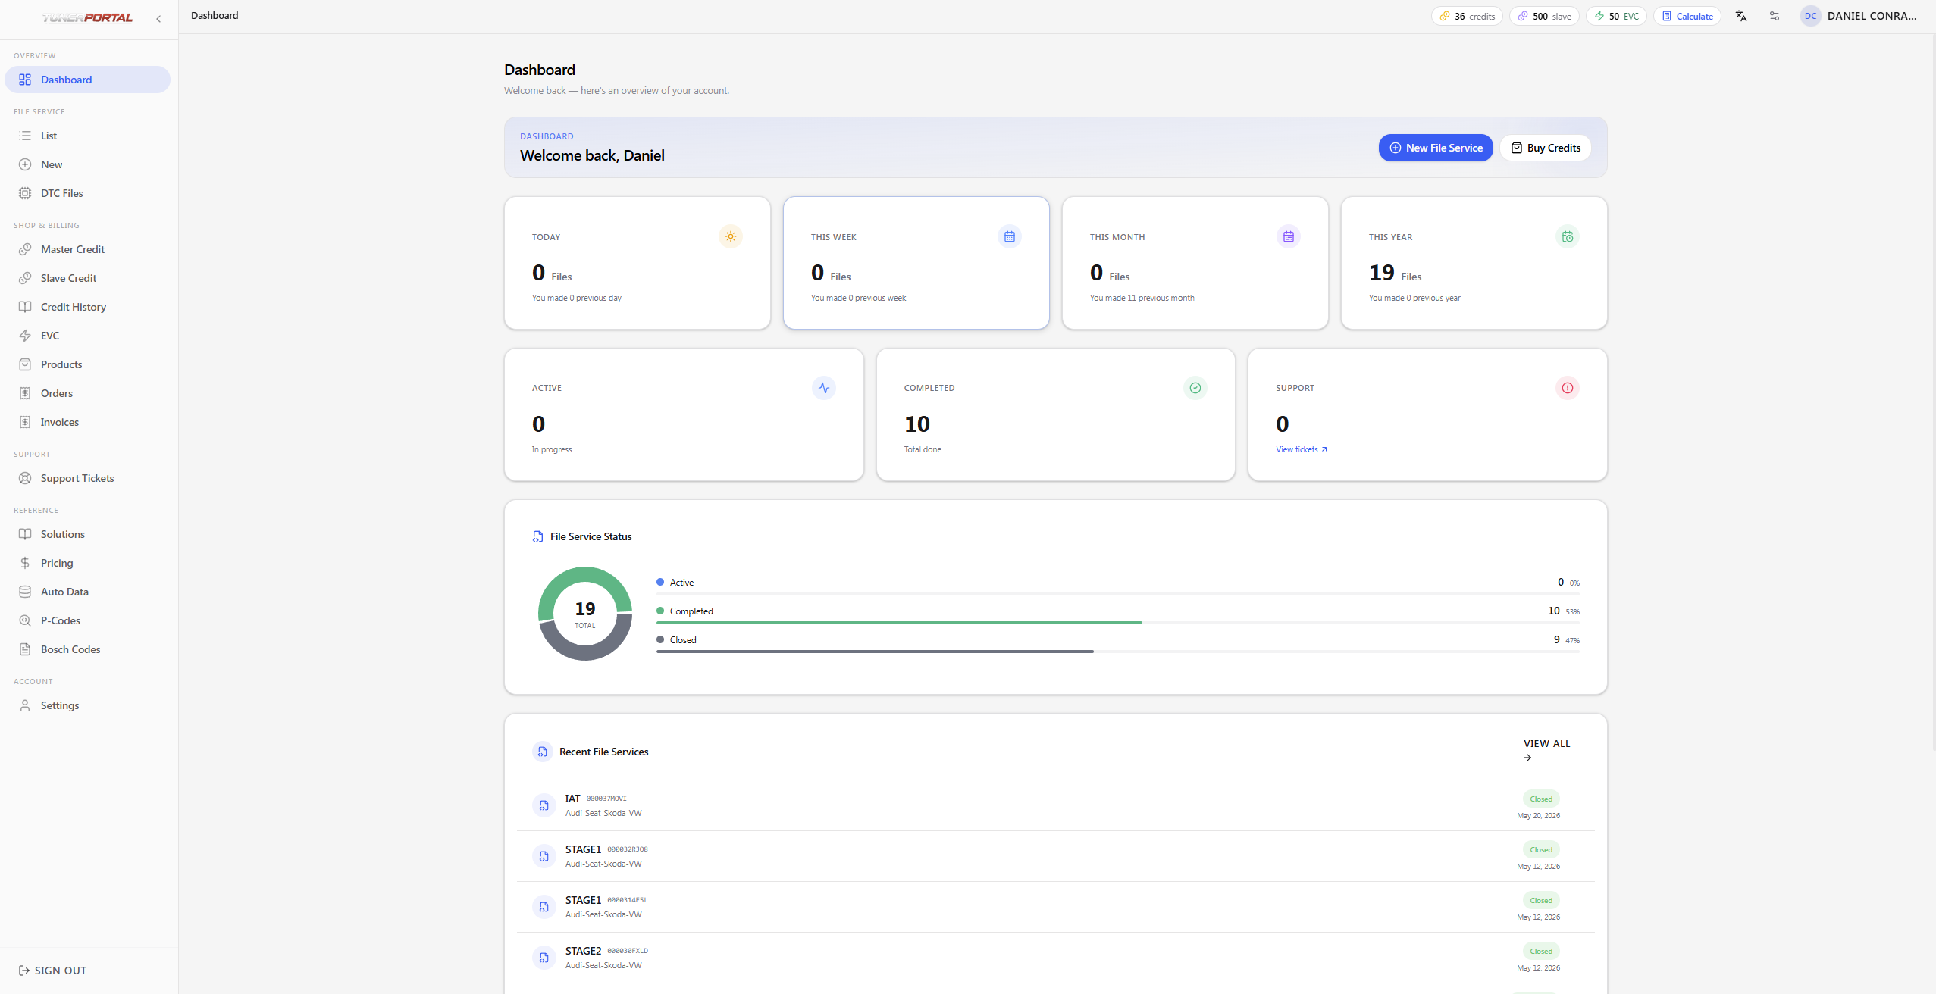Image resolution: width=1936 pixels, height=994 pixels.
Task: Open the file service List page
Action: (x=87, y=136)
